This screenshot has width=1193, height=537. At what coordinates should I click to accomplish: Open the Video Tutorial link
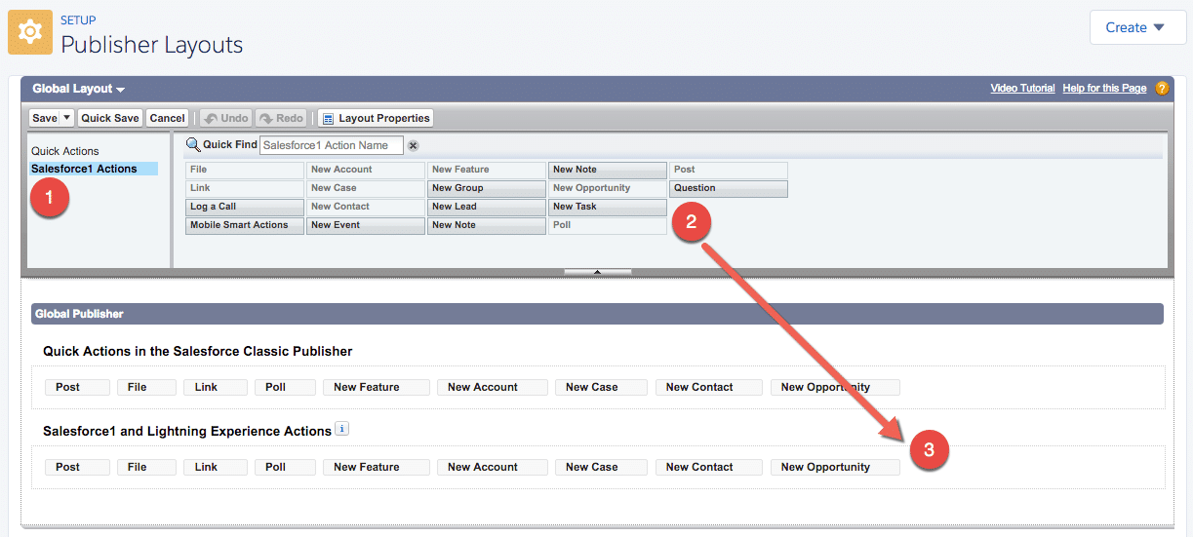pos(1022,89)
